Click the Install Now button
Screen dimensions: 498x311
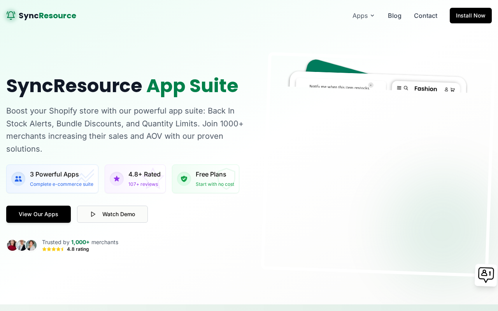tap(471, 16)
